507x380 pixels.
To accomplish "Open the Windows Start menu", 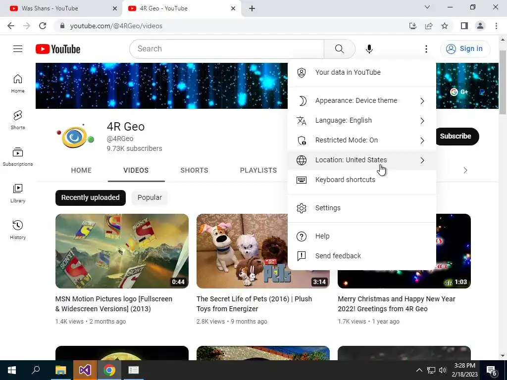I will (12, 370).
